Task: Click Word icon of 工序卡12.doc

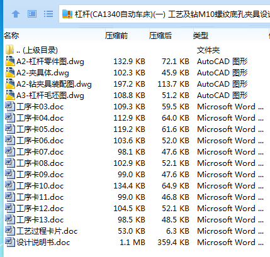Action: coord(10,208)
